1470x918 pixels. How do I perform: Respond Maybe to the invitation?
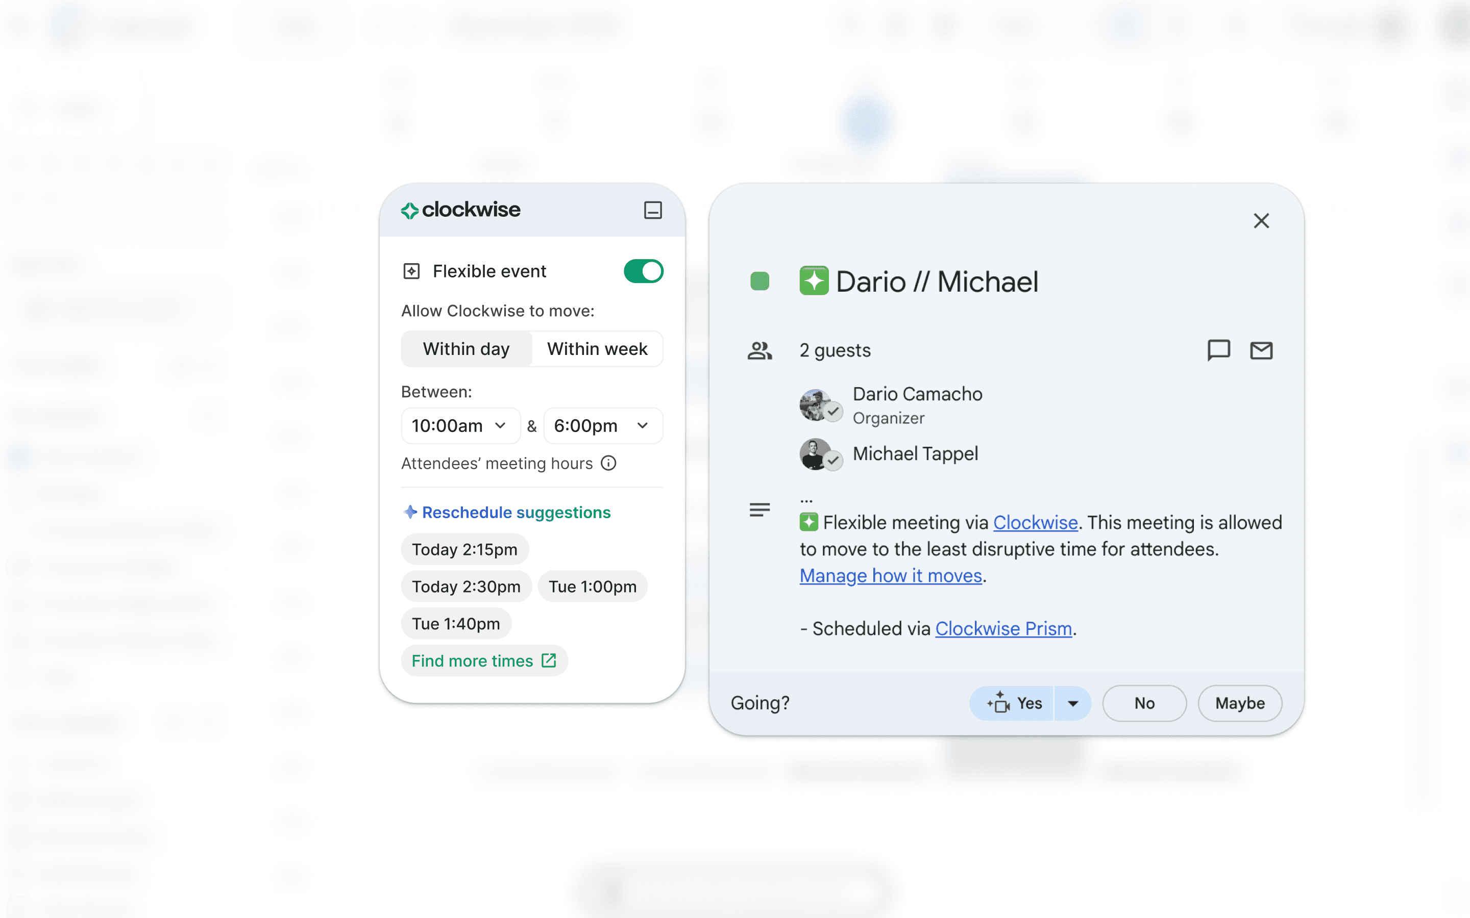pos(1239,703)
